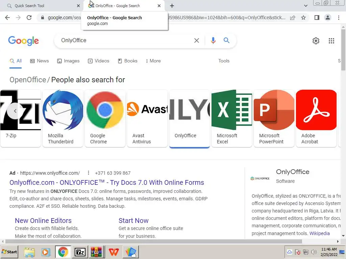Go to previous carousel items with left chevron
346x259 pixels.
tap(15, 111)
